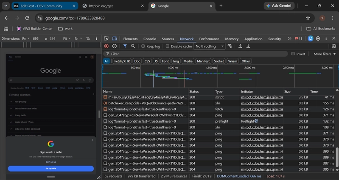
Task: Open the No throttling dropdown
Action: click(x=209, y=46)
